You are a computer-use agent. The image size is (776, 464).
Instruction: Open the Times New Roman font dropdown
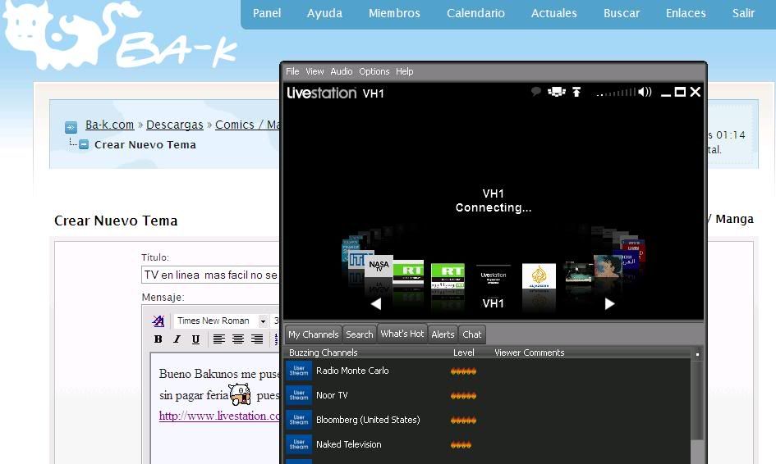click(221, 321)
